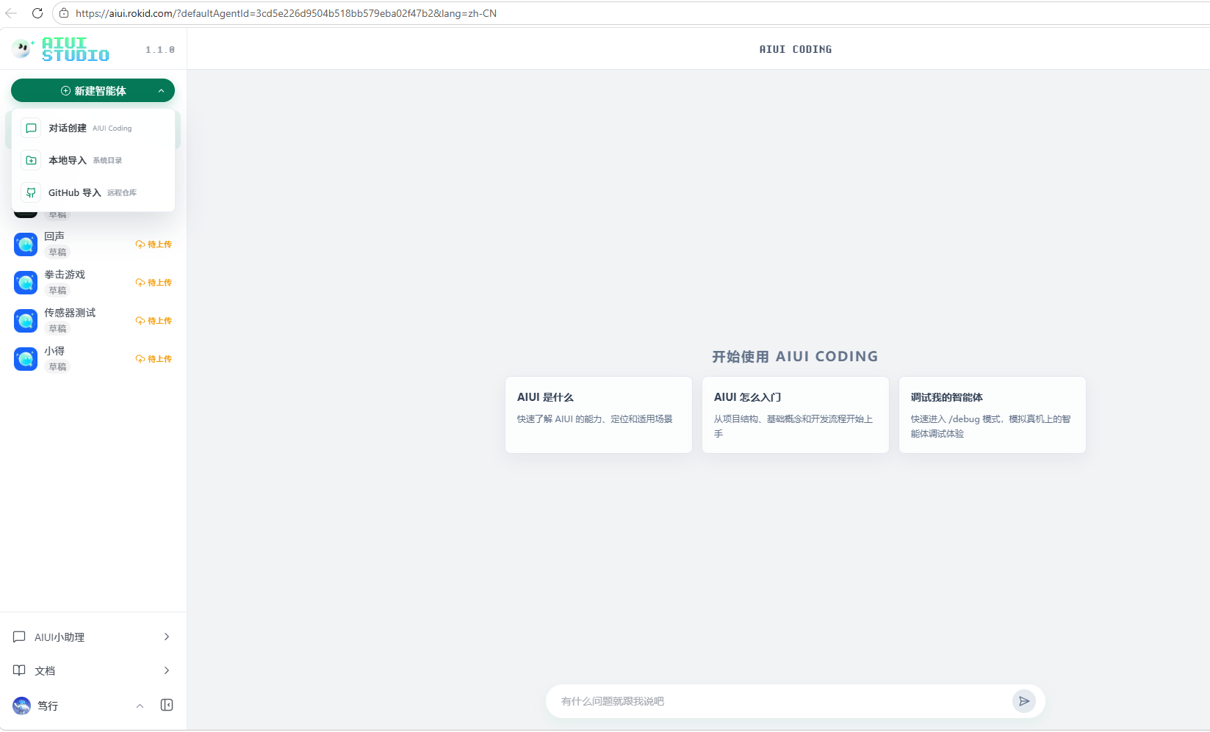Click the browser back arrow

(x=11, y=13)
